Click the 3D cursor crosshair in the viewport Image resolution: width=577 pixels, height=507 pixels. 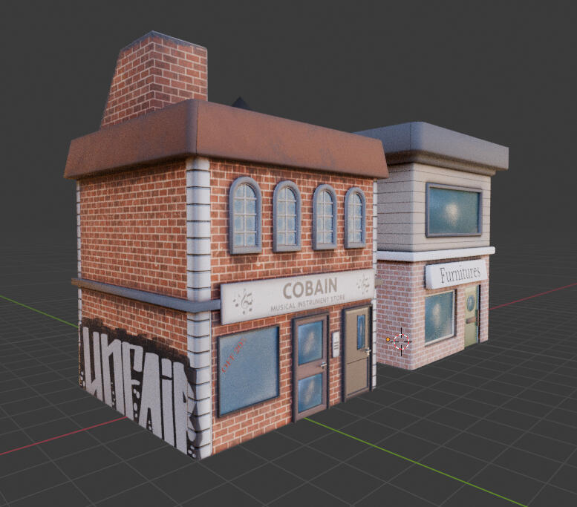[402, 341]
